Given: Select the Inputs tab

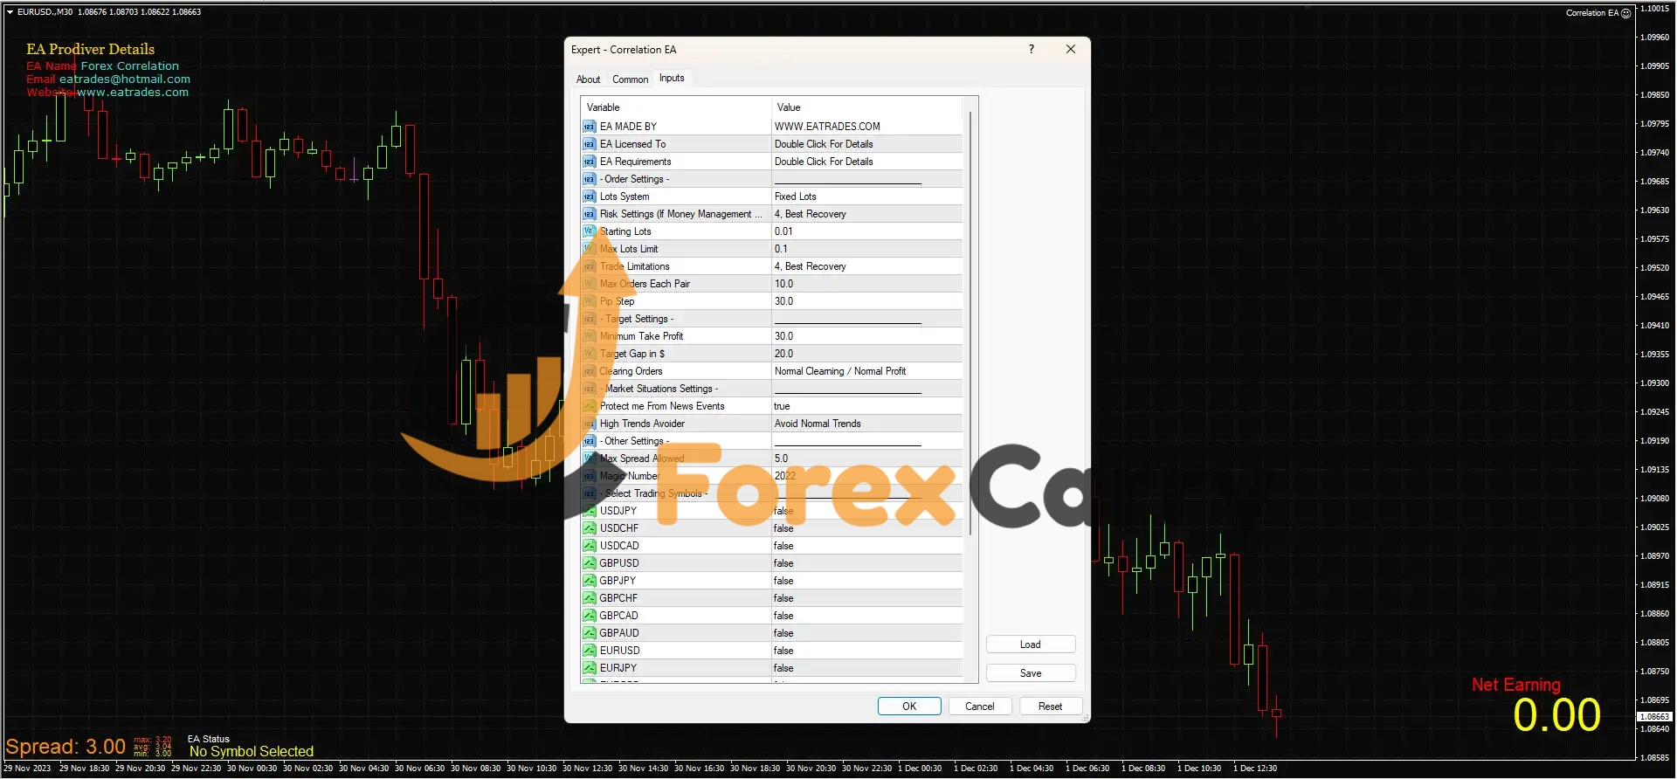Looking at the screenshot, I should [x=672, y=78].
